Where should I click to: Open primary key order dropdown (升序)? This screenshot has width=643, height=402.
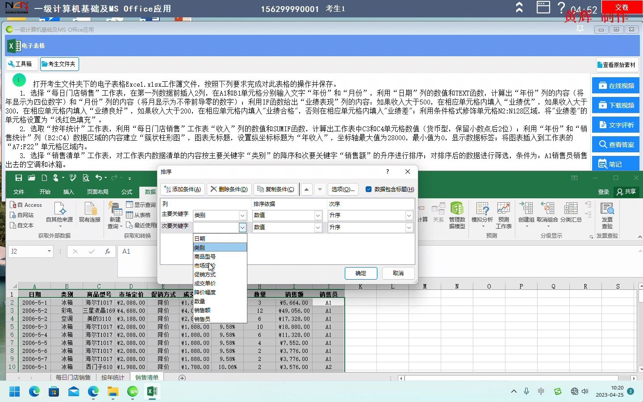tap(409, 215)
